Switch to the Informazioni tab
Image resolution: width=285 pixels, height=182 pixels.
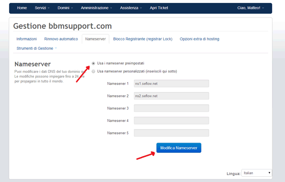coord(26,39)
